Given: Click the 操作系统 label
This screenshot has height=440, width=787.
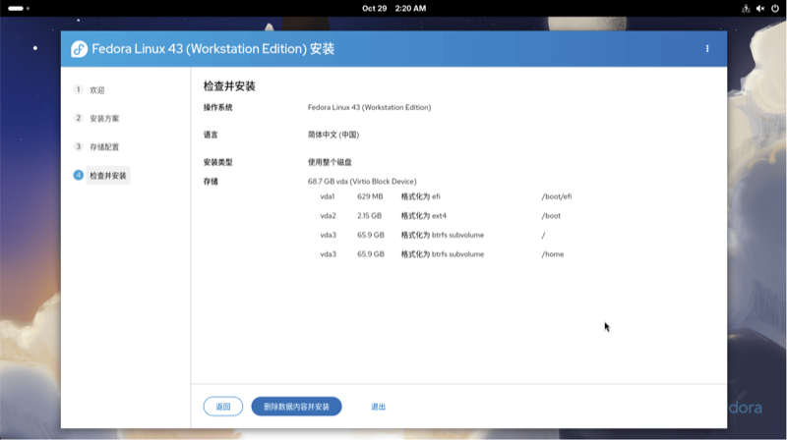Looking at the screenshot, I should [217, 107].
